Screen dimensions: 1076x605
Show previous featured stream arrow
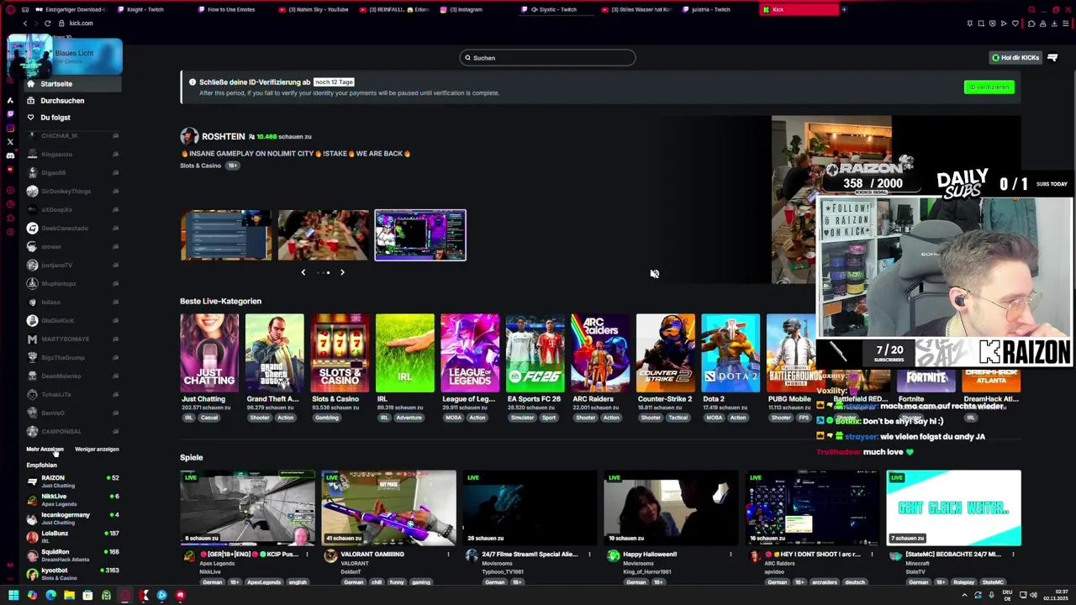(x=303, y=272)
